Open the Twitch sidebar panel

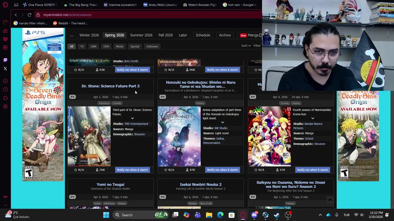click(5, 60)
